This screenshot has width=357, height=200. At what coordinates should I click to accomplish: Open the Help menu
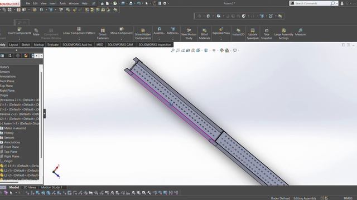84,3
